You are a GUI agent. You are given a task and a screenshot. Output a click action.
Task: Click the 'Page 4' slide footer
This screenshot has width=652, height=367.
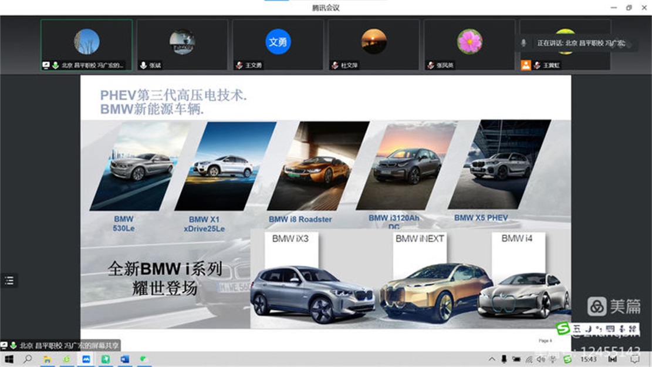pyautogui.click(x=545, y=341)
